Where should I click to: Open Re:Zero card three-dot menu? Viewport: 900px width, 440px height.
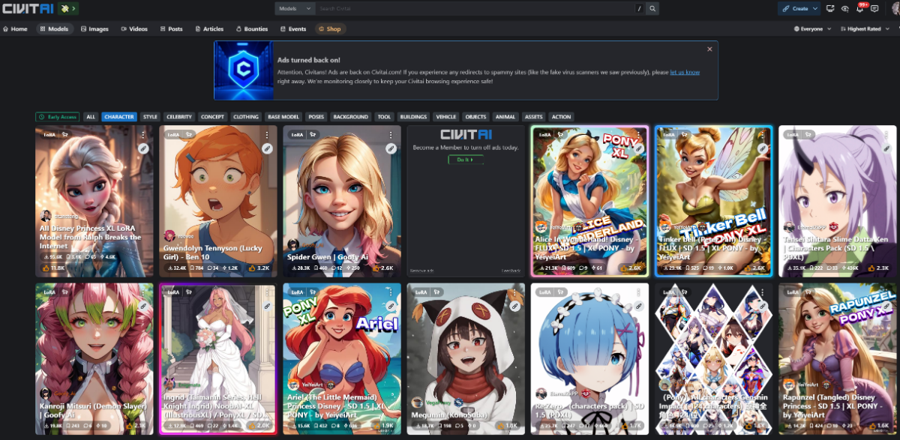pos(638,292)
